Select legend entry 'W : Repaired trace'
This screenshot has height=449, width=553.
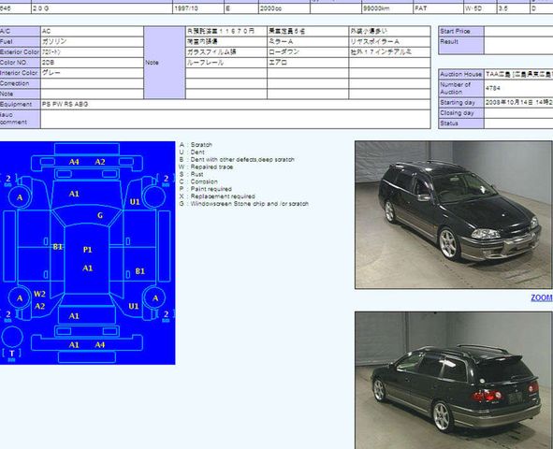pos(206,167)
